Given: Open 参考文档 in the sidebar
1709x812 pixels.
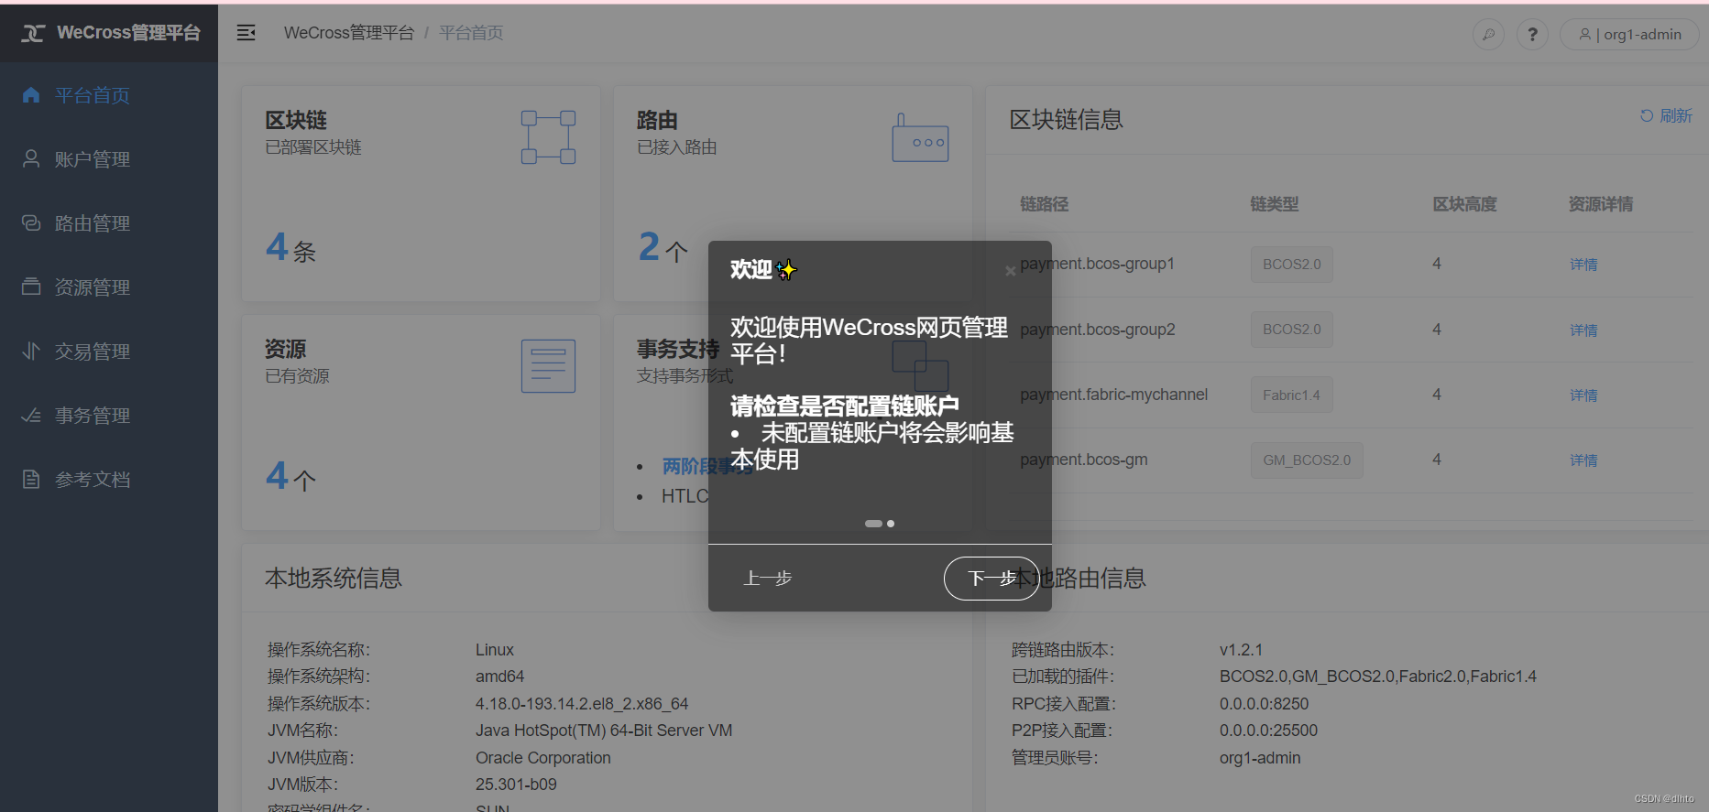Looking at the screenshot, I should click(x=93, y=480).
